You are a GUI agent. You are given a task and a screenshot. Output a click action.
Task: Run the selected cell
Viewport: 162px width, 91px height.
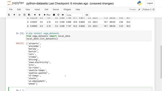(x=47, y=15)
